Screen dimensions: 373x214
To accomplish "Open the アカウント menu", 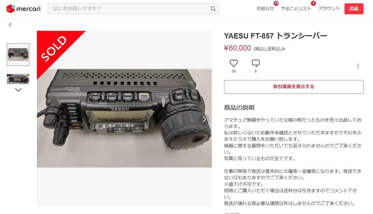I will tap(329, 8).
